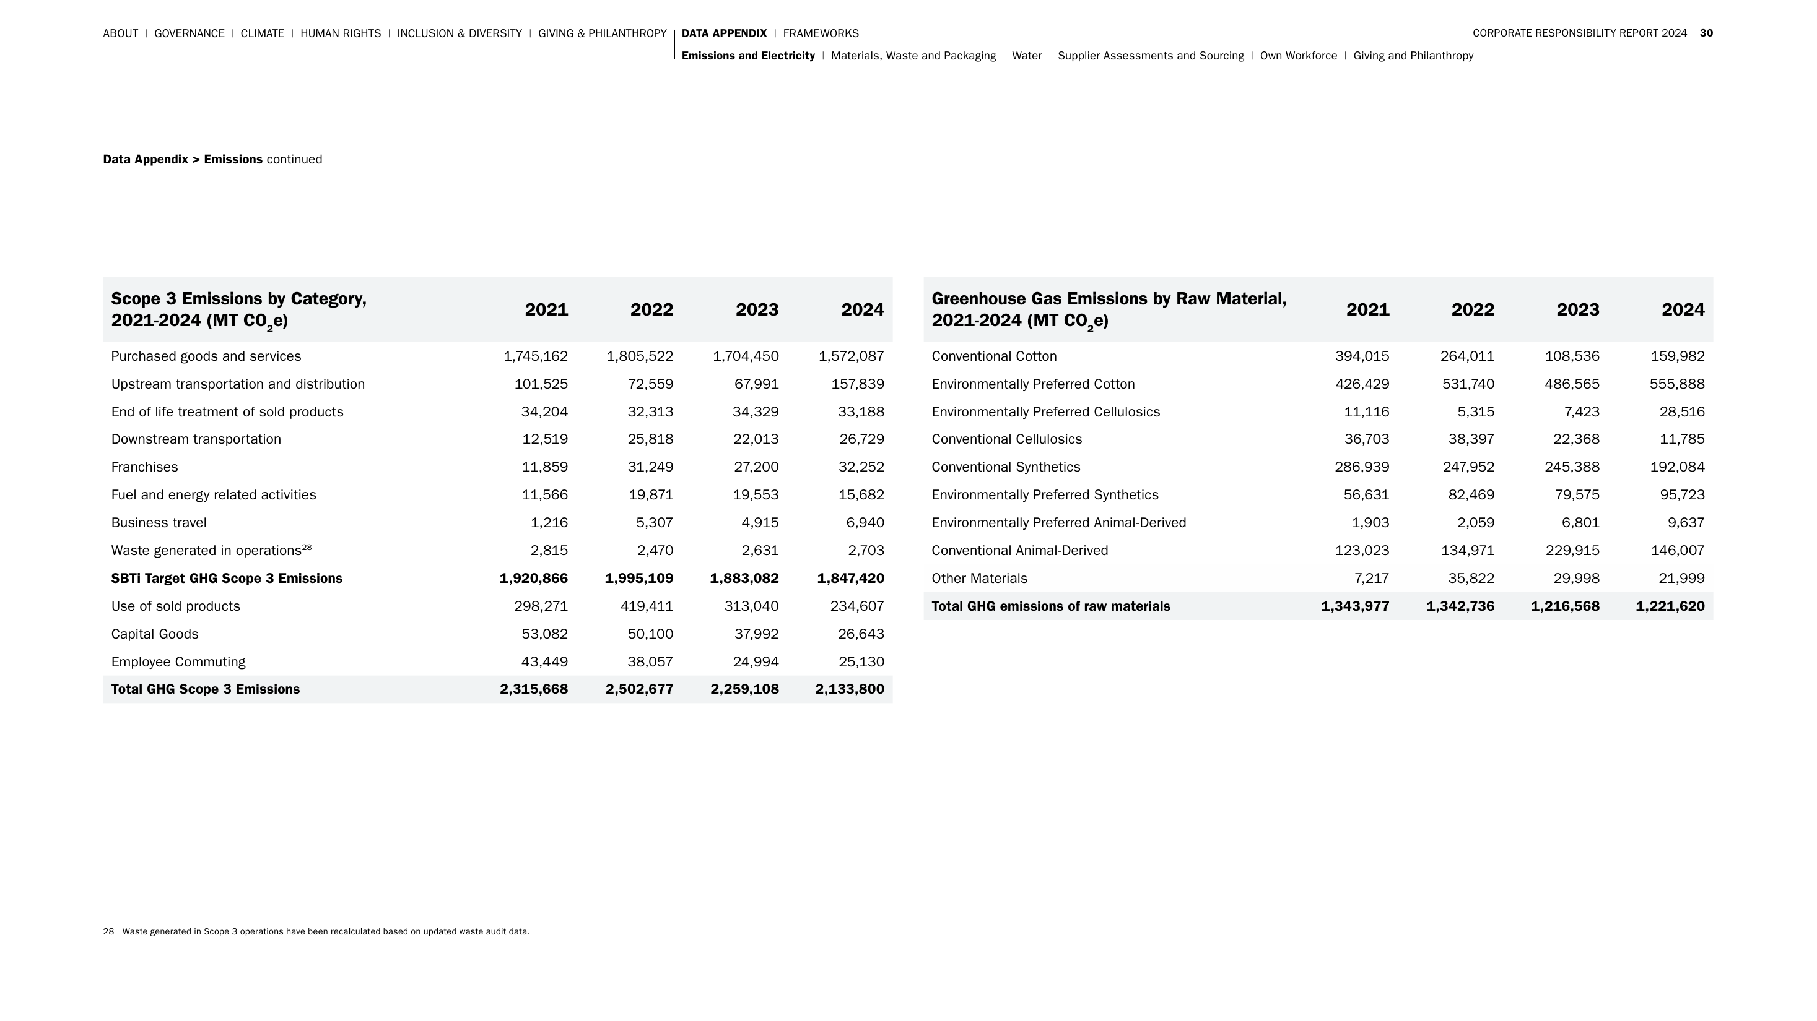Select Emissions and Electricity subsection
The width and height of the screenshot is (1817, 1021).
pos(748,56)
